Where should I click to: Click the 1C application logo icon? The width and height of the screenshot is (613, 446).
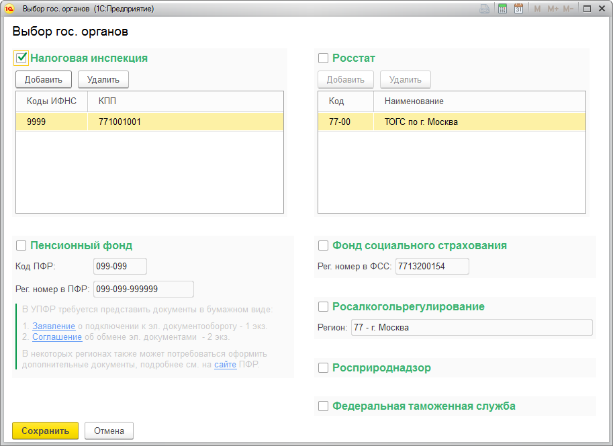click(x=10, y=9)
